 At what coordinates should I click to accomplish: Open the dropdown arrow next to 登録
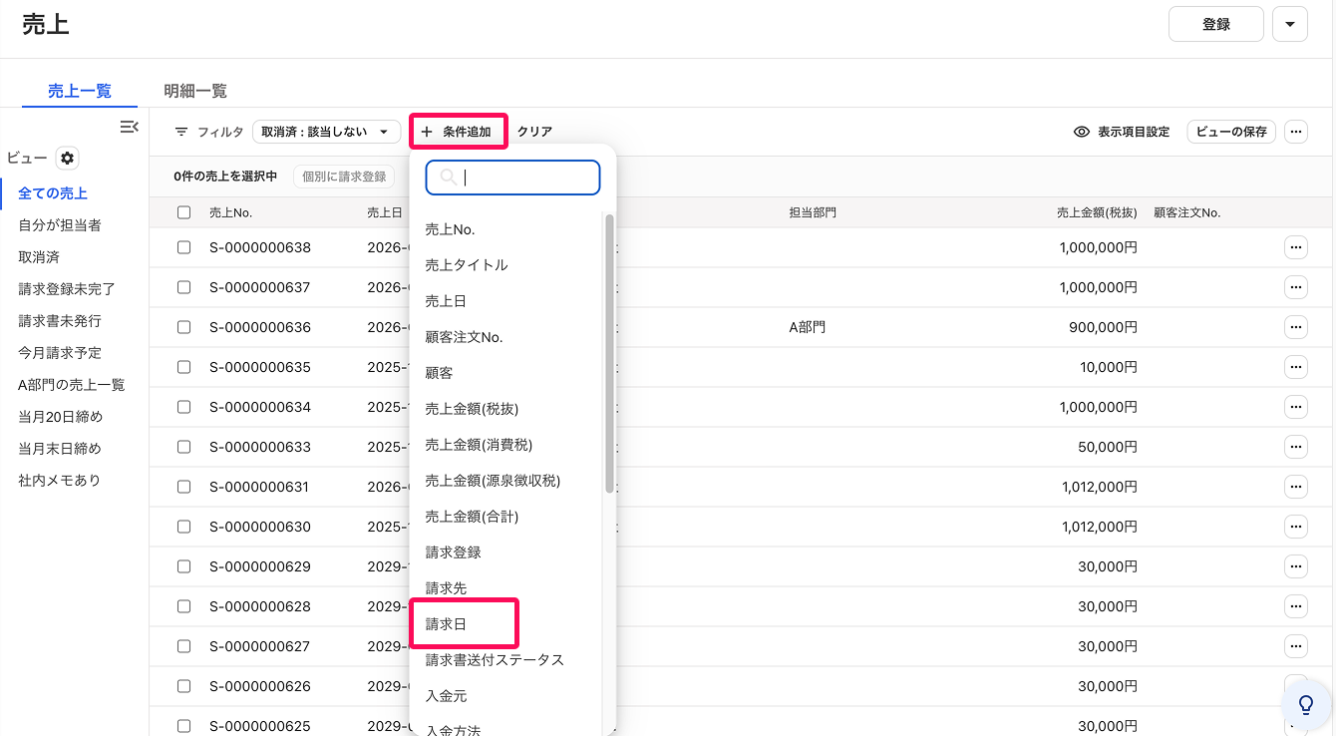click(x=1290, y=24)
